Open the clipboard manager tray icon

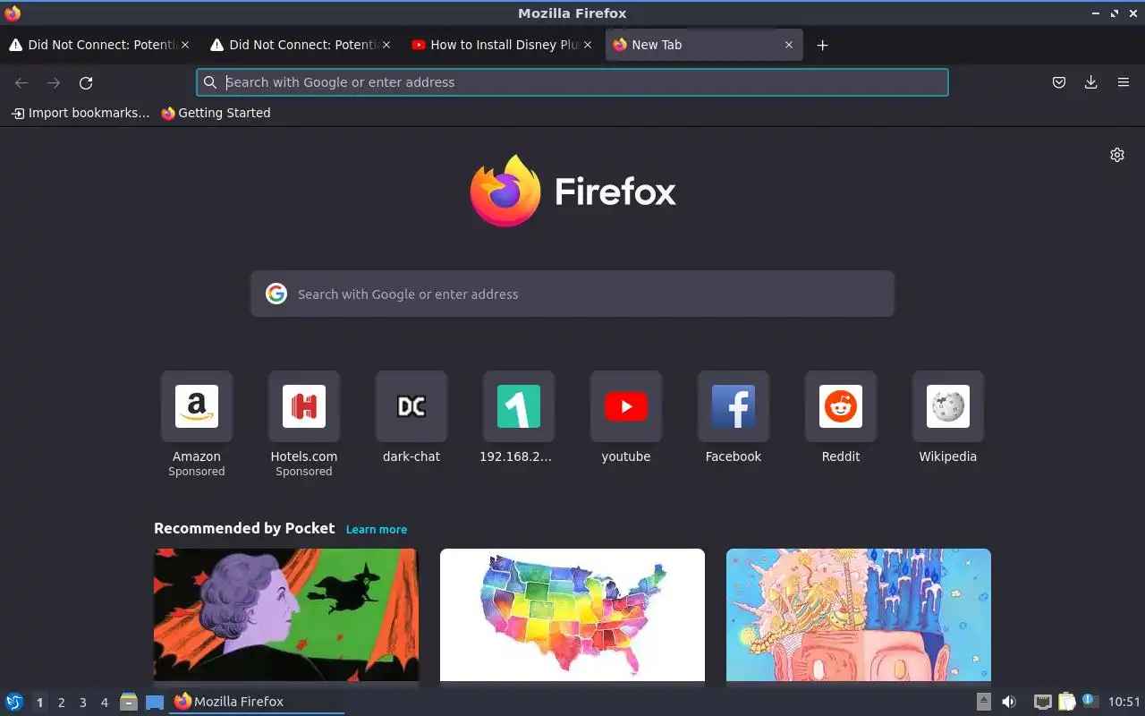click(x=1066, y=702)
